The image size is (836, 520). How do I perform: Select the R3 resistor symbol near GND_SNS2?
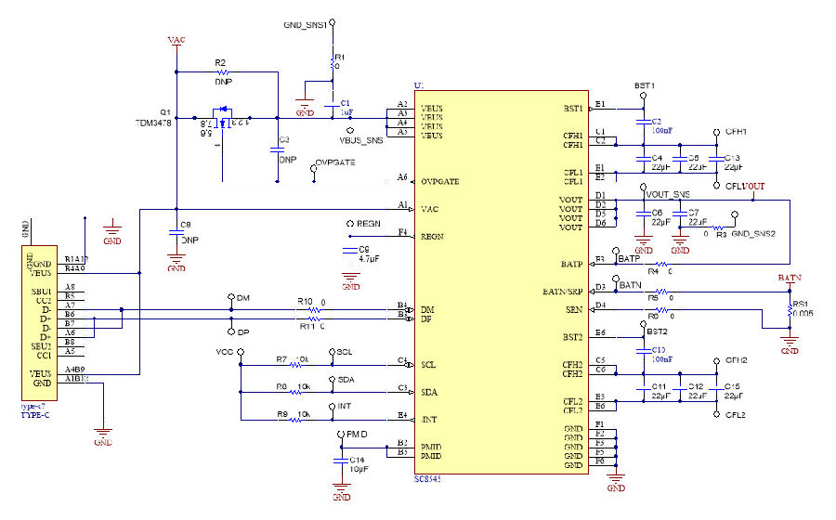pyautogui.click(x=720, y=227)
